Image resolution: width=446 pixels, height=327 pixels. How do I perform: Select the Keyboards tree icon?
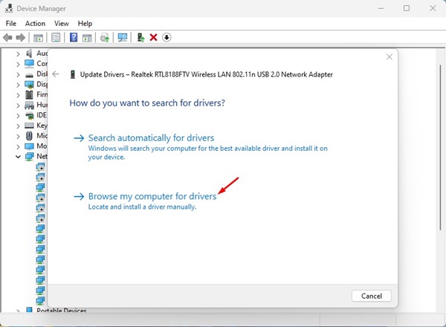coord(29,126)
